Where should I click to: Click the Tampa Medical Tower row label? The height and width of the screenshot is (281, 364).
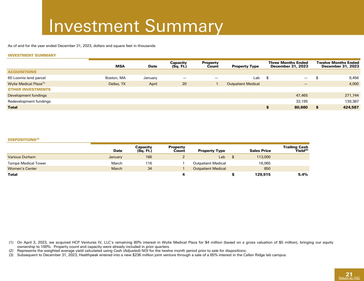tap(27, 163)
